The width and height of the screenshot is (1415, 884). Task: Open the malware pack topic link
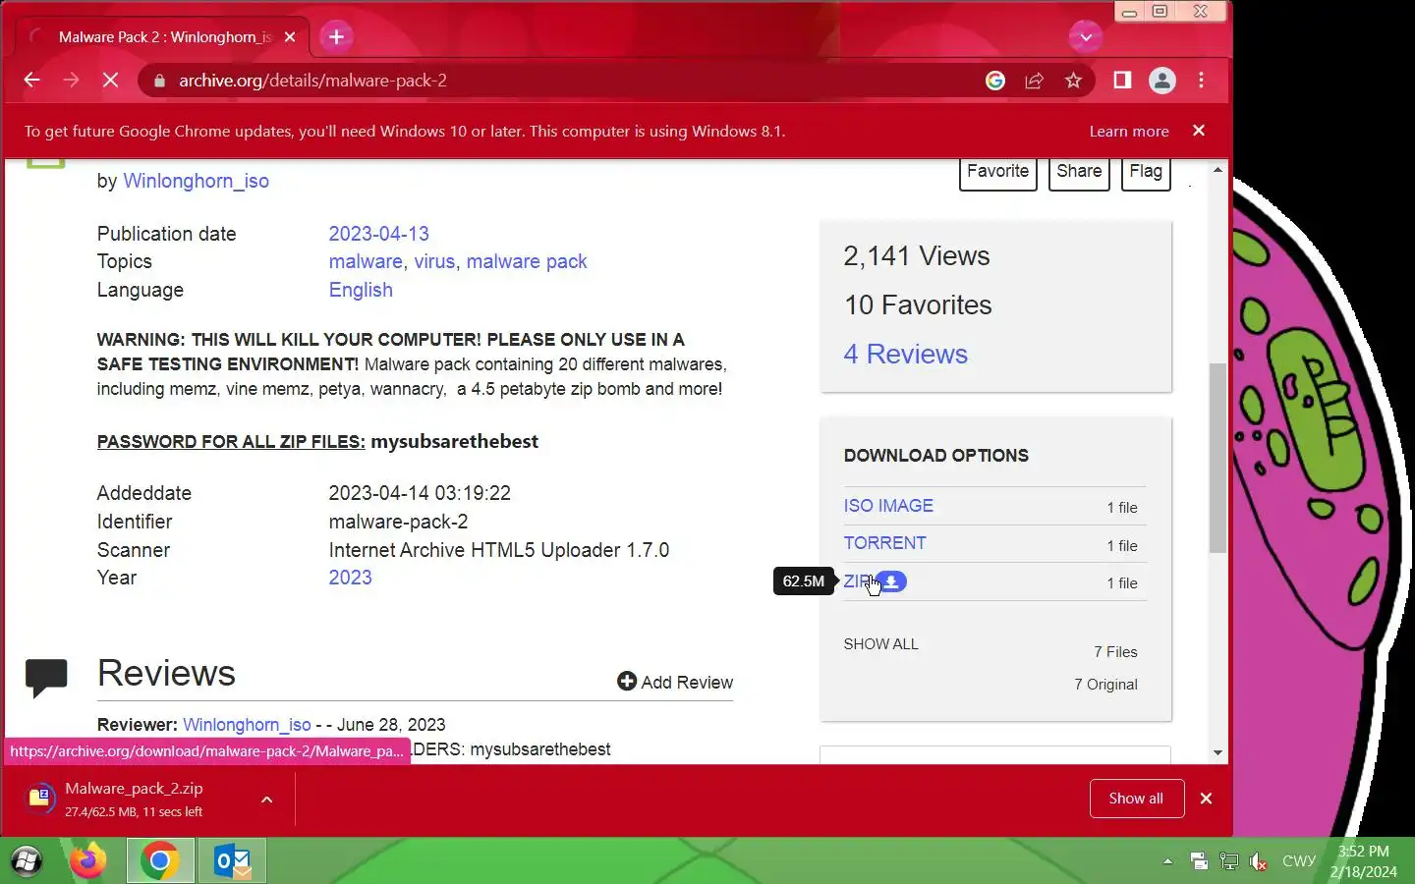(526, 261)
